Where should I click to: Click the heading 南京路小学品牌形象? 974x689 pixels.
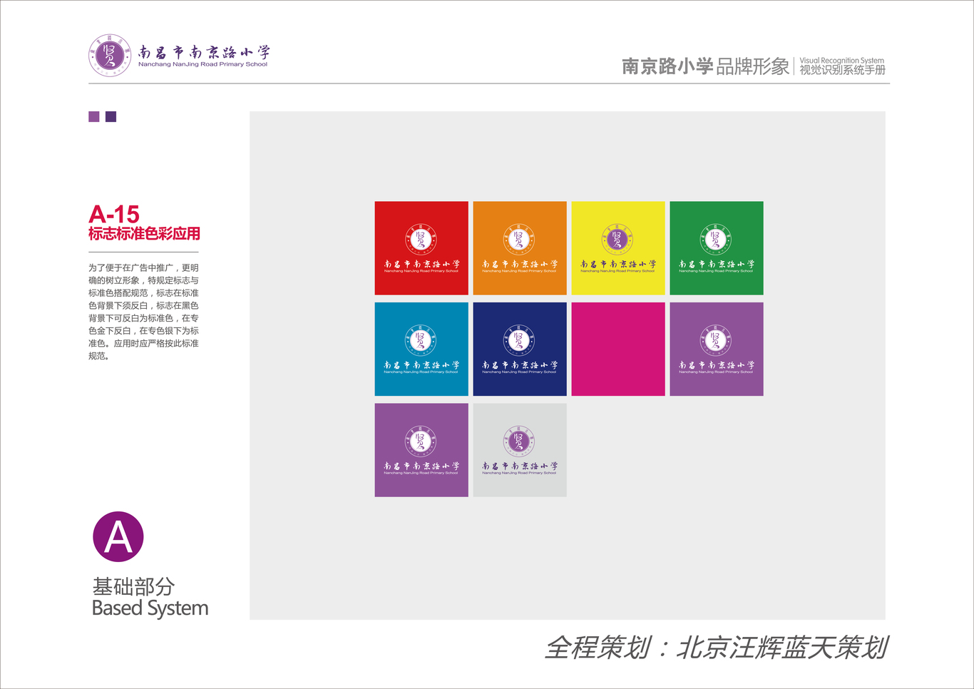pos(705,66)
